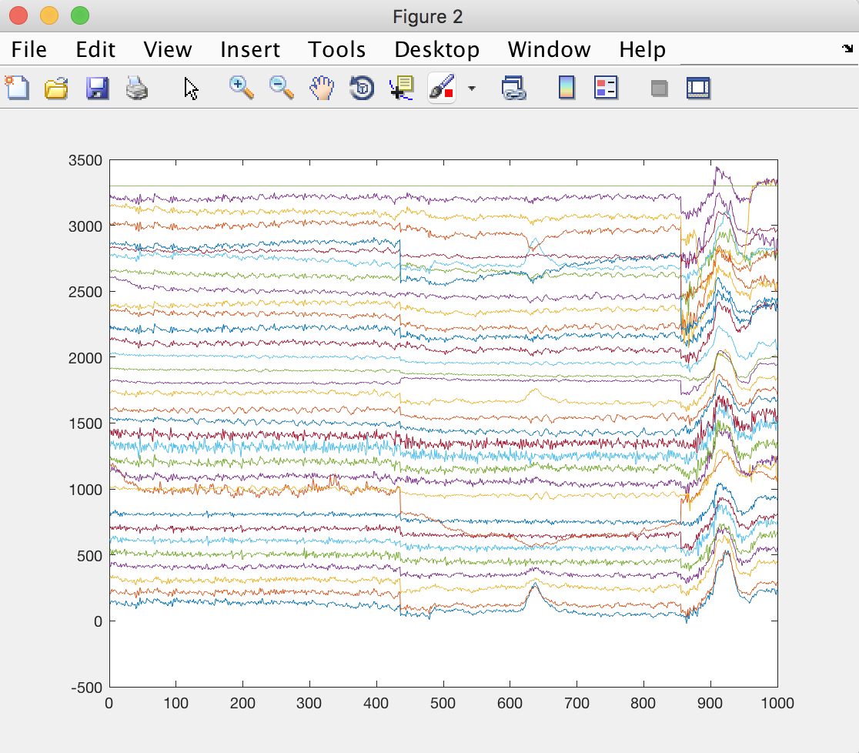This screenshot has height=753, width=859.
Task: Select the Rotate 3D tool
Action: click(x=362, y=89)
